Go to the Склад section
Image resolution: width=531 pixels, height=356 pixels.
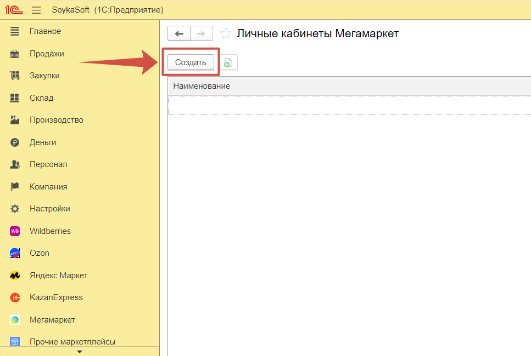41,98
